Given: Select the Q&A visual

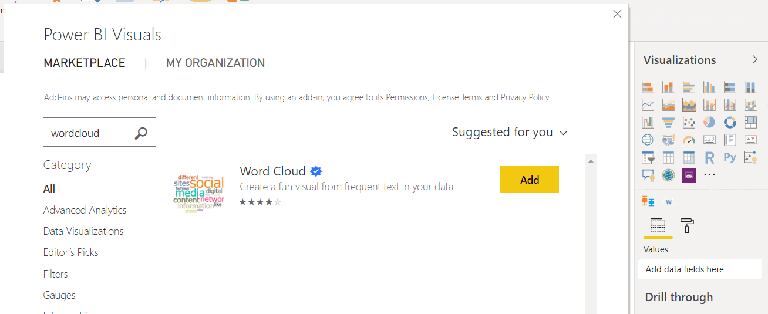Looking at the screenshot, I should pos(648,175).
